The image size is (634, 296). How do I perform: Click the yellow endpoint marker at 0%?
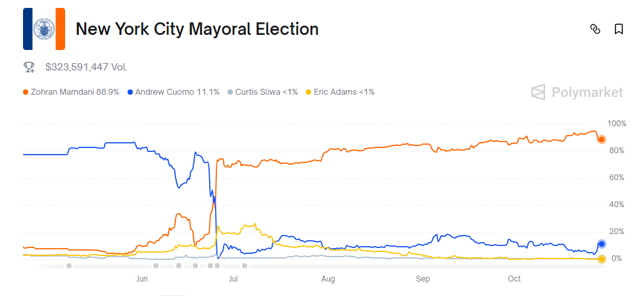601,259
